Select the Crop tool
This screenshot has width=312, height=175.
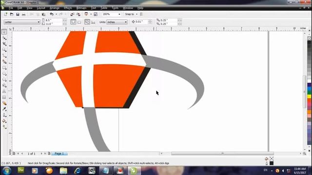point(4,44)
